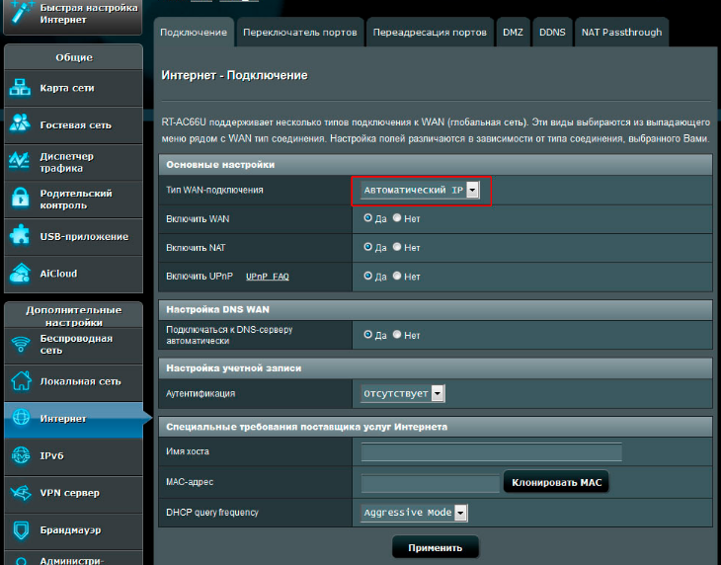The width and height of the screenshot is (721, 565).
Task: Click the Гостевая сеть guest network icon
Action: pos(20,124)
